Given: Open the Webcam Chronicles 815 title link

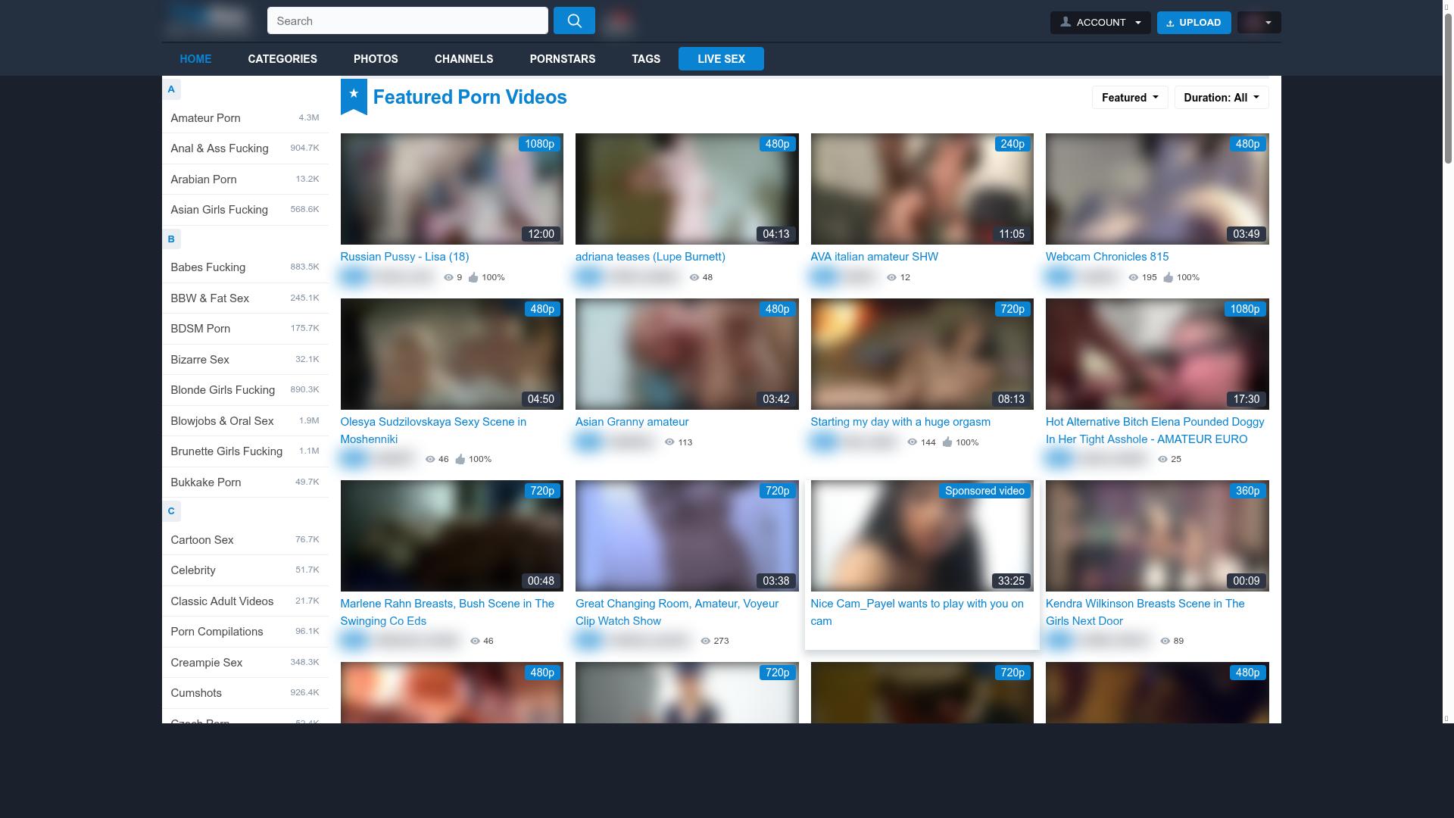Looking at the screenshot, I should [1106, 257].
